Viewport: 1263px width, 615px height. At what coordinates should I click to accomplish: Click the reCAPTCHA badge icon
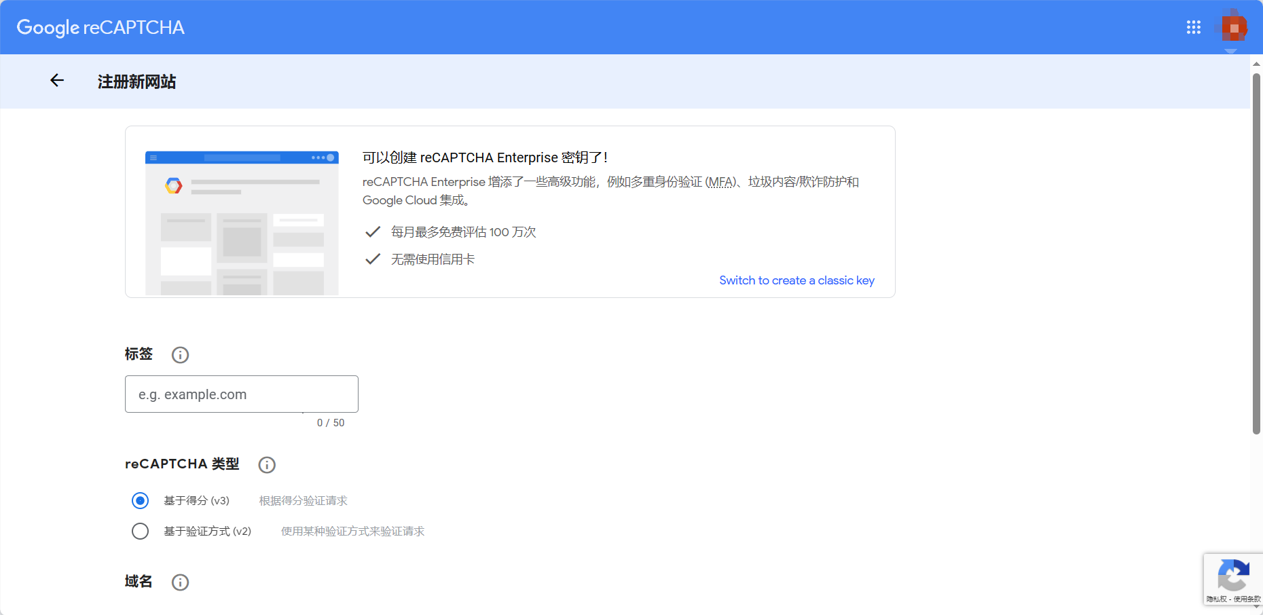[1234, 575]
